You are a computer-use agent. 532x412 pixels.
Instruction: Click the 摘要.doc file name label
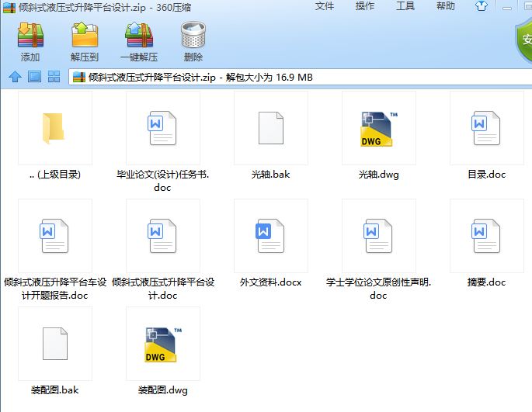coord(486,282)
